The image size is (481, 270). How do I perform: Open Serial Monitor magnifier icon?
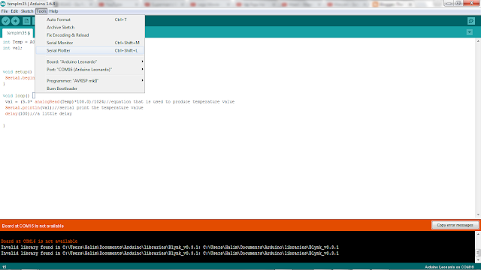[x=471, y=21]
